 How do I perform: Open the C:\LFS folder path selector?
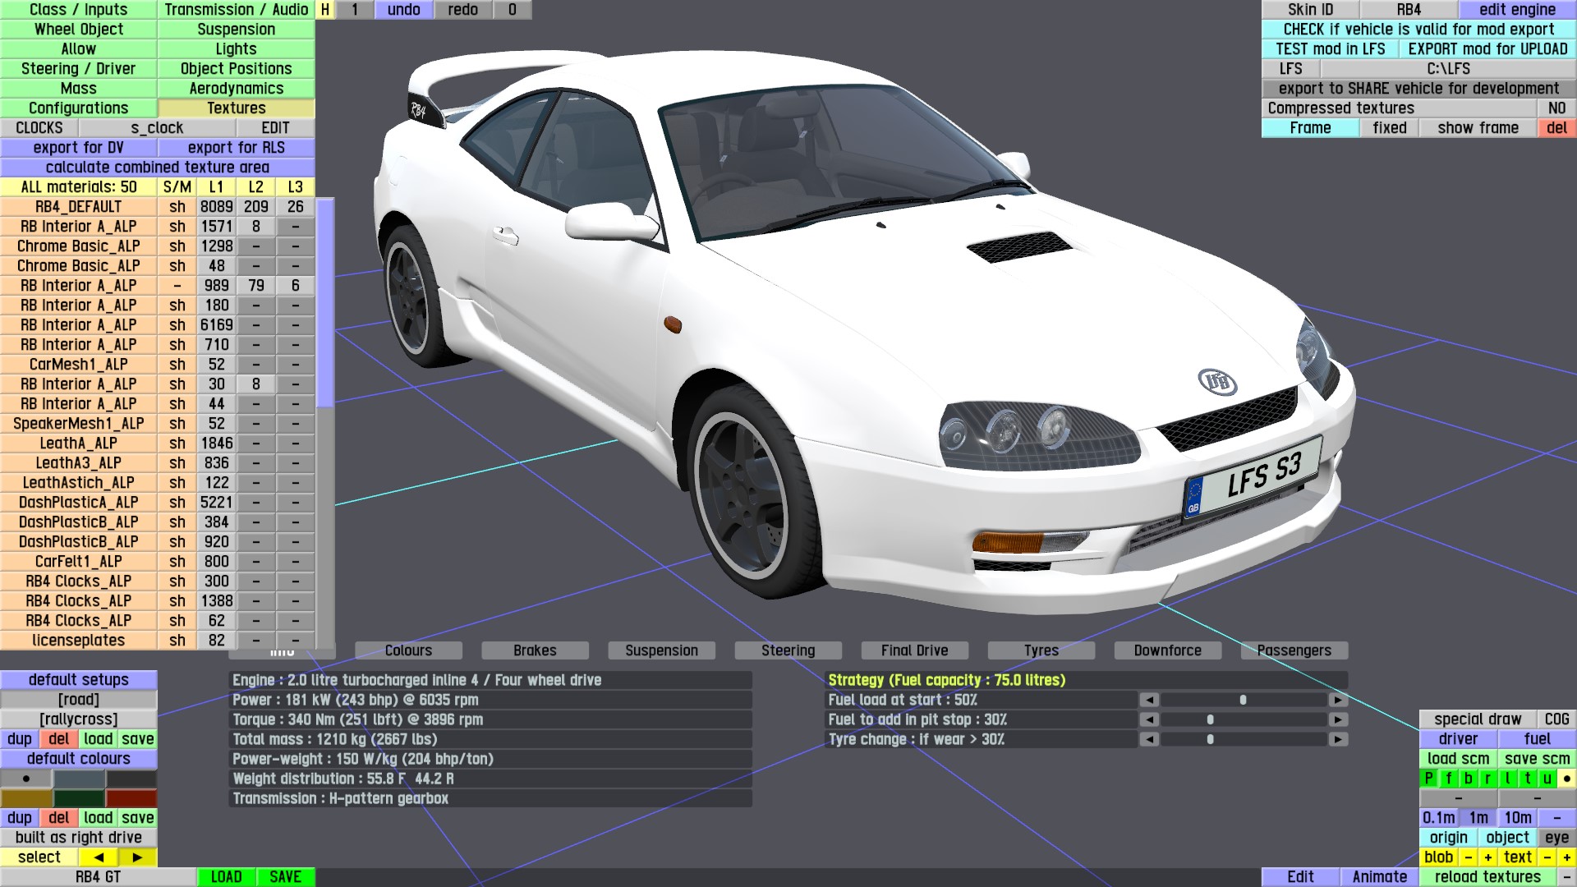coord(1448,69)
